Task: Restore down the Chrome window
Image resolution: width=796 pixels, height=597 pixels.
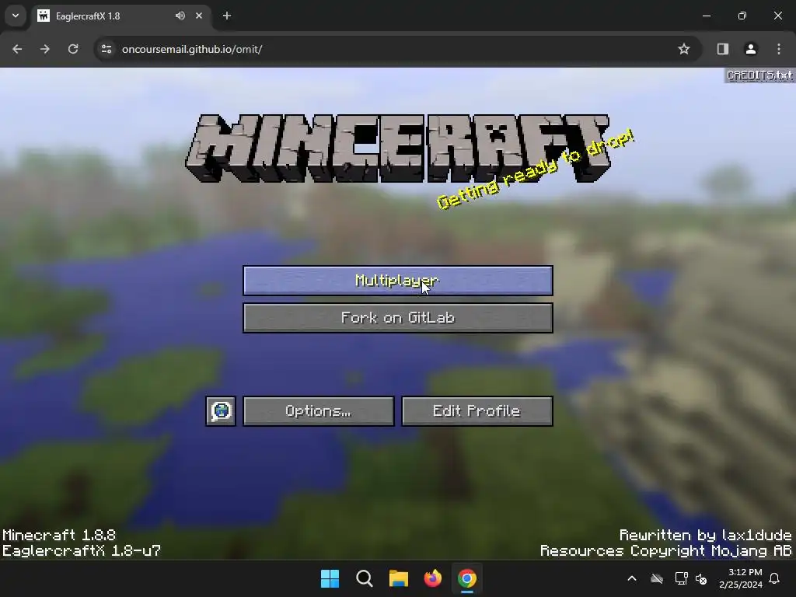Action: pos(742,16)
